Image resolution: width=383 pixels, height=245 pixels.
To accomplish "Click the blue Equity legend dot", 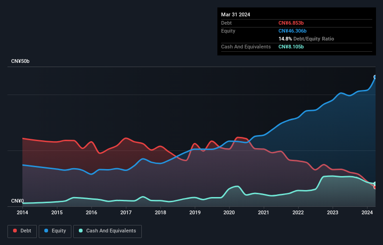I will (x=46, y=231).
